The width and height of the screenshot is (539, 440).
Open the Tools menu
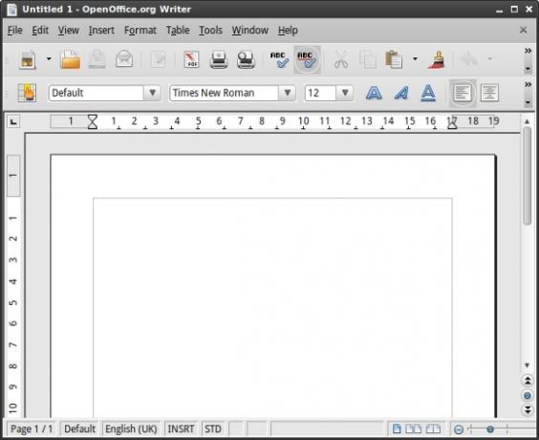click(210, 31)
